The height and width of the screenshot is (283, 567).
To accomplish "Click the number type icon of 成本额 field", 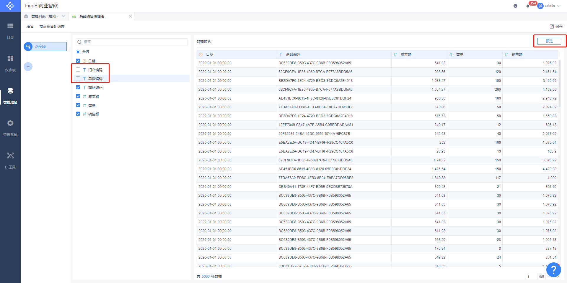I will tap(84, 96).
